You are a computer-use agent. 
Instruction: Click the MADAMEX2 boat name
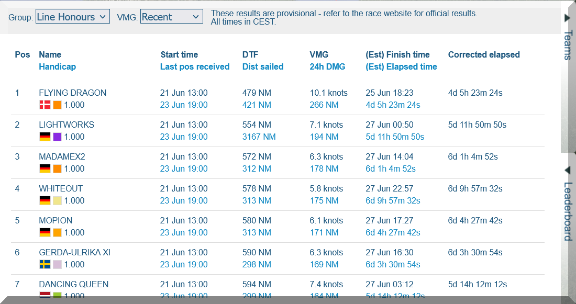(x=62, y=157)
